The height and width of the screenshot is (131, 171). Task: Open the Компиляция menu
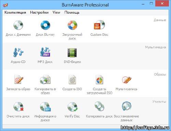coord(15,12)
